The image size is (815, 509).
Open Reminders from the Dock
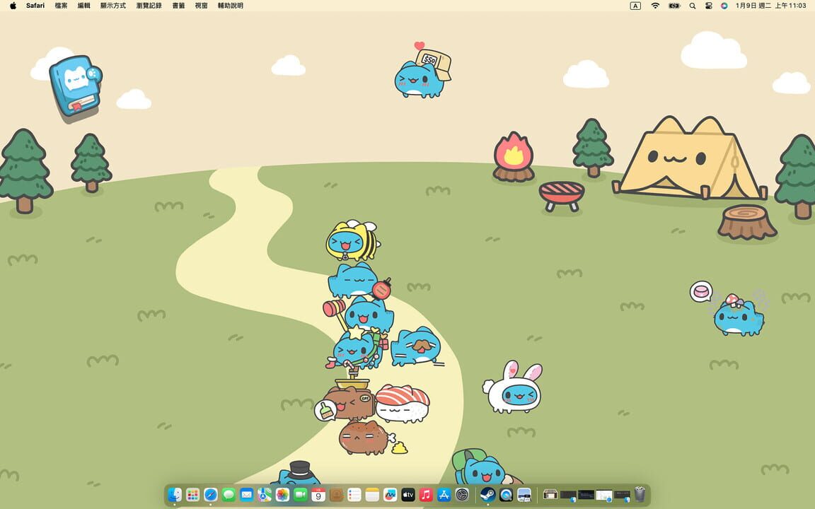354,495
